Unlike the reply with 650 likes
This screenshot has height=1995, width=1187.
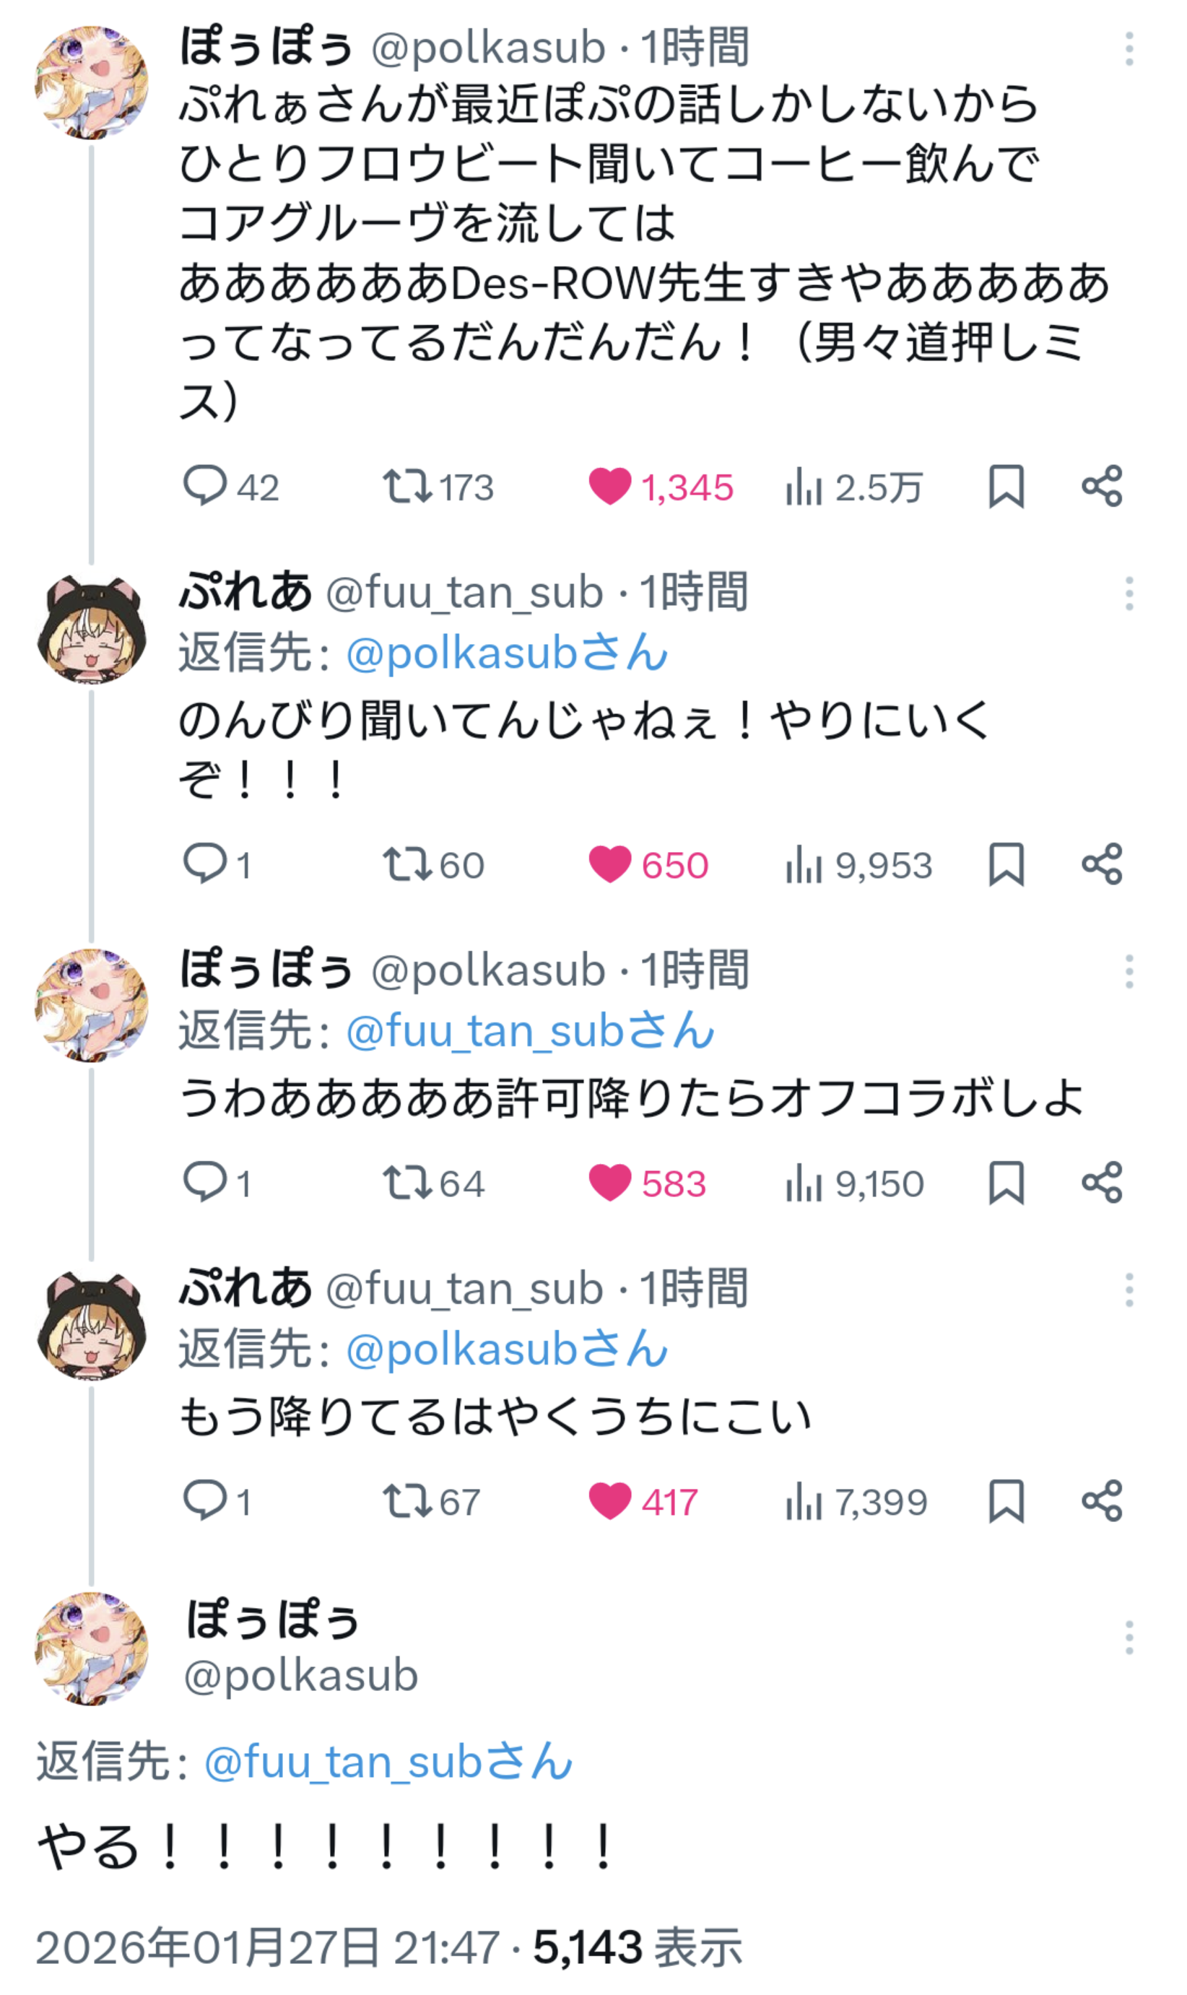tap(609, 864)
